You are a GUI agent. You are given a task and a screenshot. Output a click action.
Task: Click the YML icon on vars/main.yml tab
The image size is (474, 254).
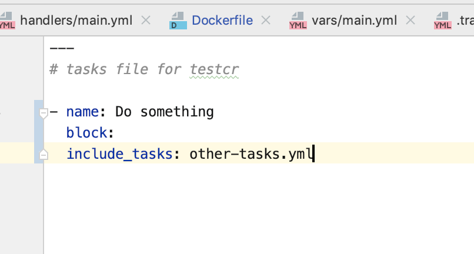click(298, 21)
